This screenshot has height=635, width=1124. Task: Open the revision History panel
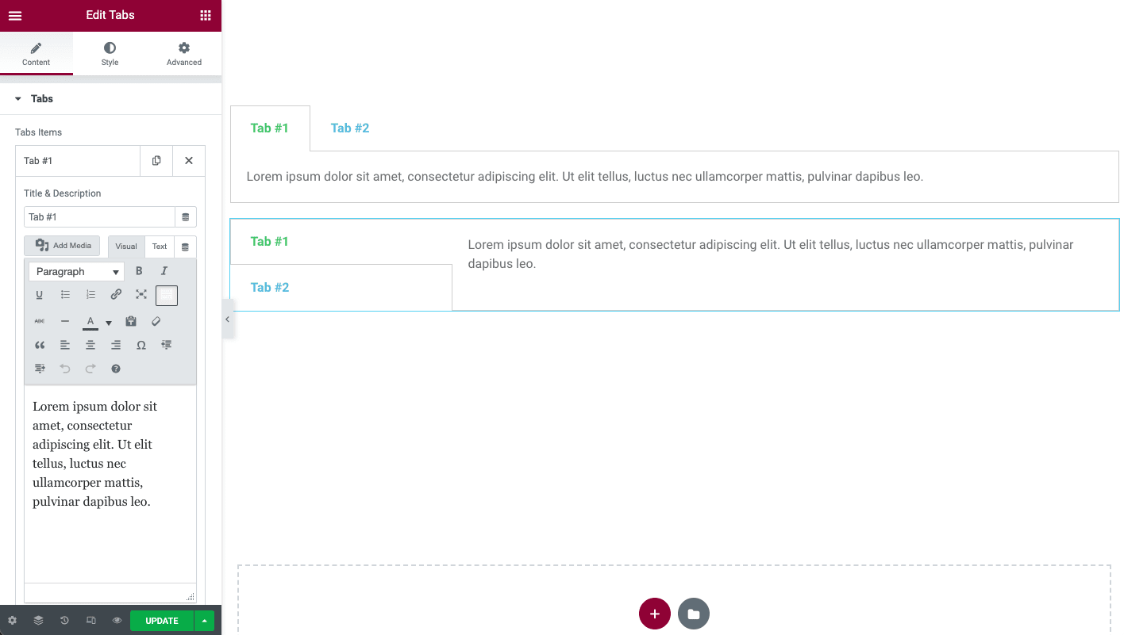64,620
